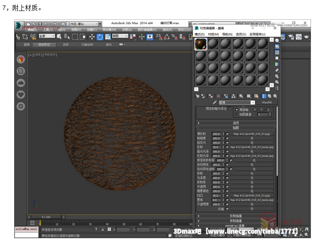Expand the 折射插值 rollout
This screenshot has width=316, height=240.
pos(236,221)
